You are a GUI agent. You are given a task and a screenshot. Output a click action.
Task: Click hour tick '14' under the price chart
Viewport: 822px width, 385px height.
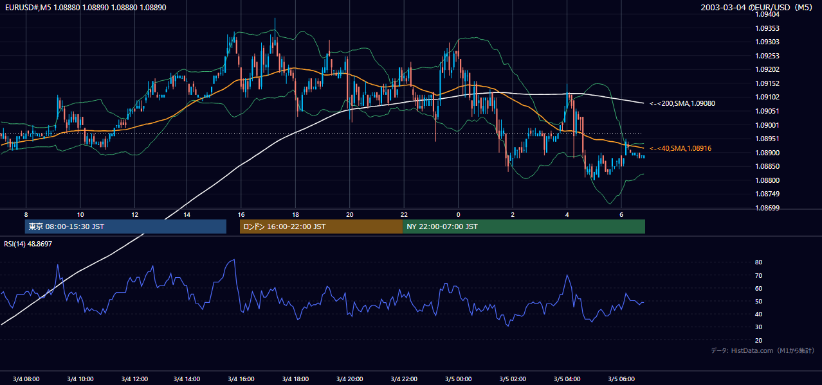(186, 214)
